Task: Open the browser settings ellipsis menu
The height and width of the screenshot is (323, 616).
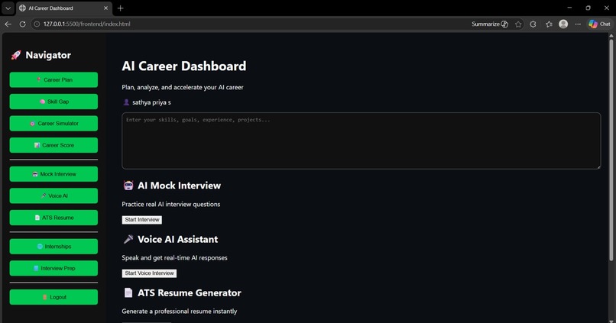Action: point(578,24)
